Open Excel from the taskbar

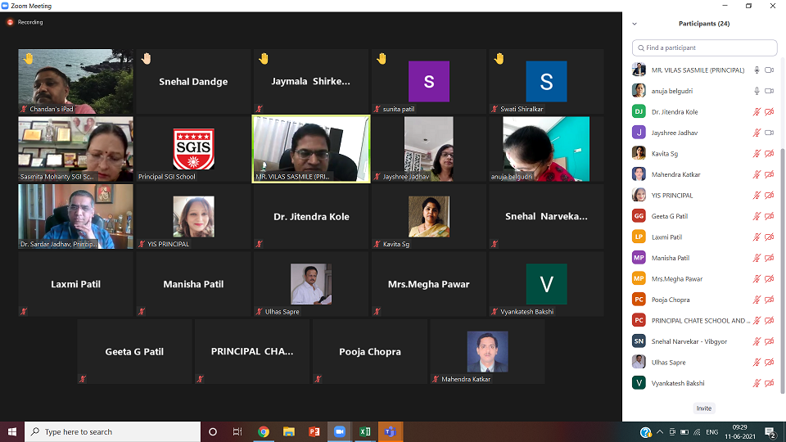[365, 431]
